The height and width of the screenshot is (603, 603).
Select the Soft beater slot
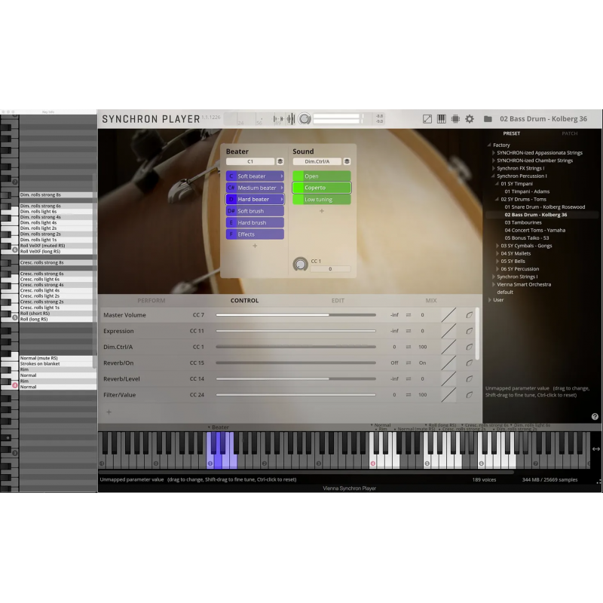(255, 176)
